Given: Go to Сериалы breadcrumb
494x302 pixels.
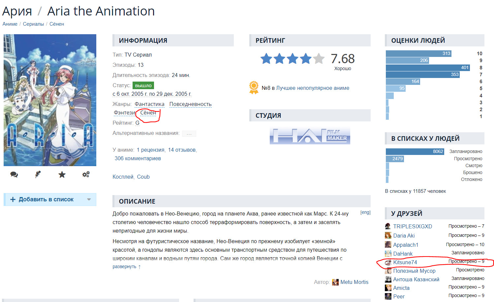Looking at the screenshot, I should click(x=33, y=24).
